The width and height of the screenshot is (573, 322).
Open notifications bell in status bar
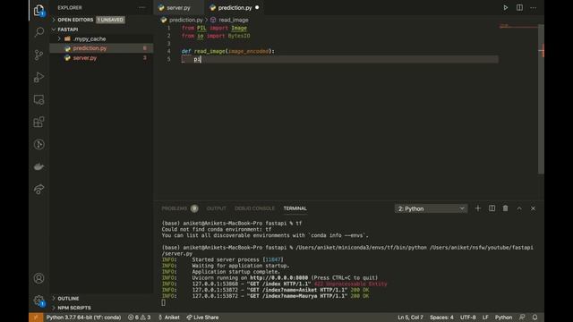click(535, 318)
